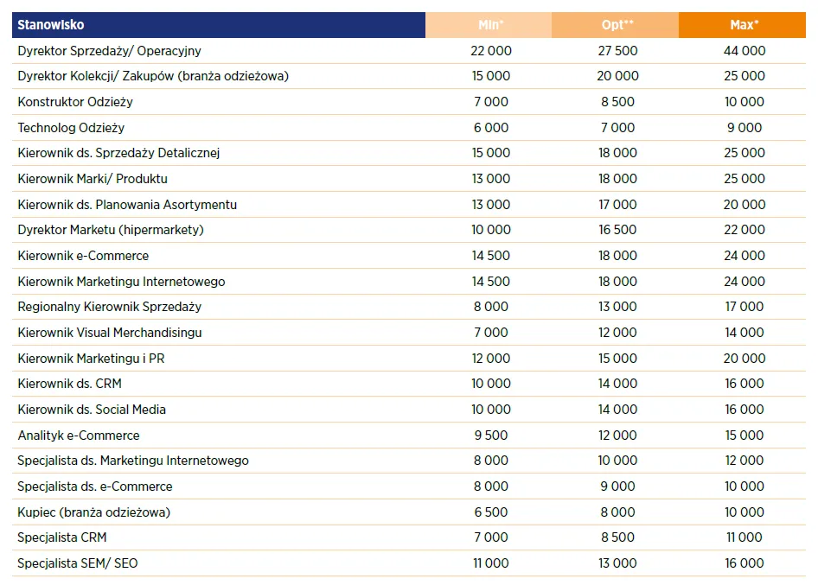Select the 9 500 Min value
The height and width of the screenshot is (585, 818).
click(x=490, y=436)
